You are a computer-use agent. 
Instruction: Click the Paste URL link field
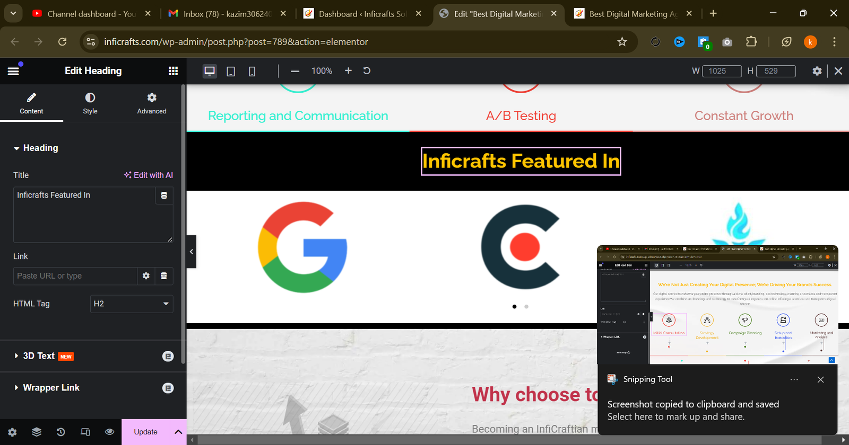tap(75, 276)
